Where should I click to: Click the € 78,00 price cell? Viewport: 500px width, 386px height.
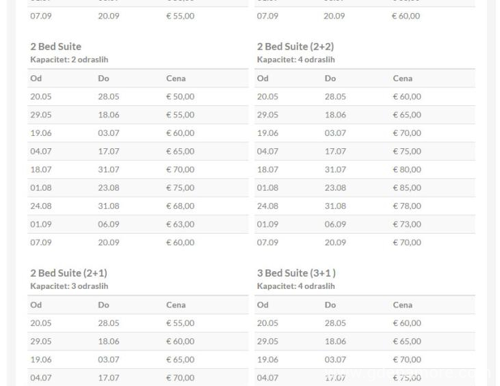point(407,206)
